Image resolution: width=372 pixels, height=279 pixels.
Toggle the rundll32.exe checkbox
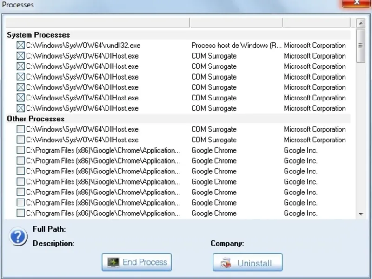pyautogui.click(x=20, y=45)
